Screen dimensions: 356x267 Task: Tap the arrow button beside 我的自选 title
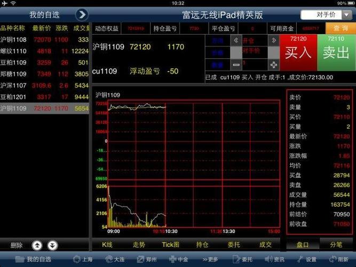coord(82,15)
